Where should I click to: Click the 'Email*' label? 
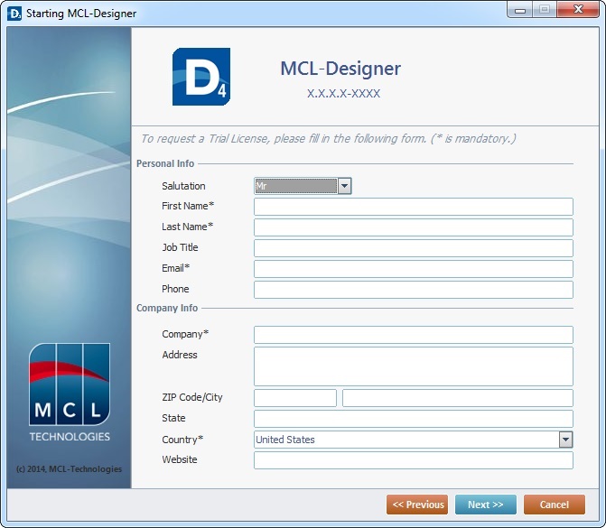pos(176,268)
